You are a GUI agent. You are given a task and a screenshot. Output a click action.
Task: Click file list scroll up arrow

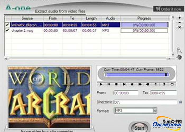[173, 17]
